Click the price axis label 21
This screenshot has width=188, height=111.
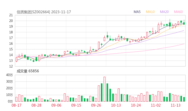[x=11, y=15]
